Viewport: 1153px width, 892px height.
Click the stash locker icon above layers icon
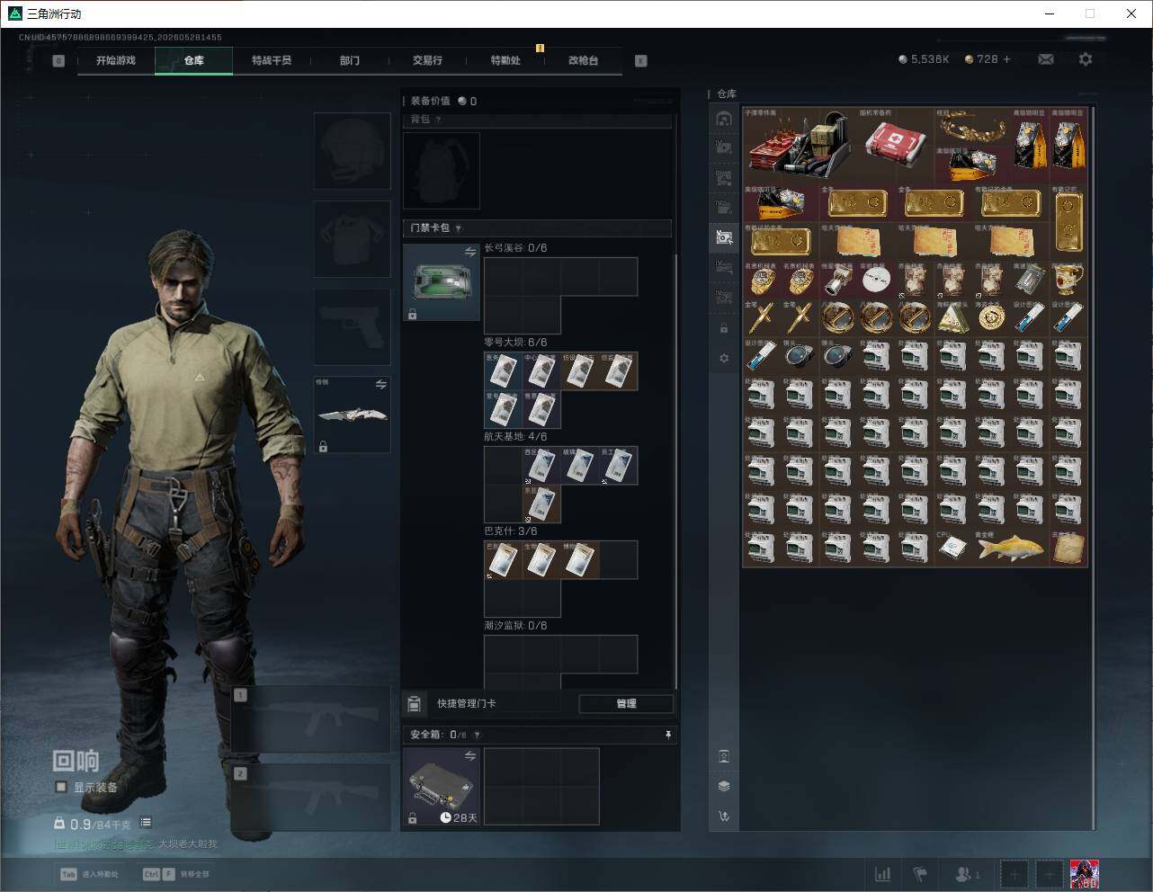724,756
